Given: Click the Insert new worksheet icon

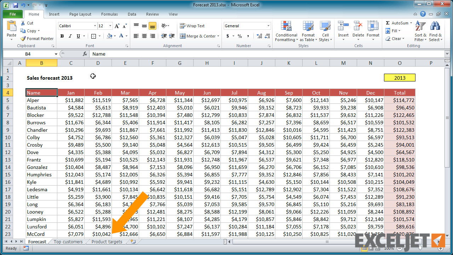Looking at the screenshot, I should tap(133, 242).
